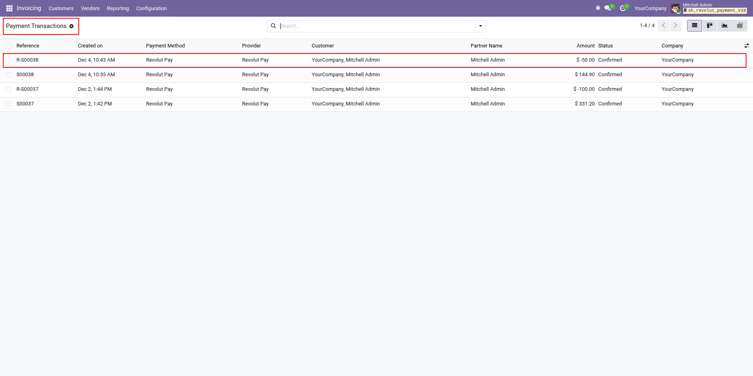Image resolution: width=753 pixels, height=376 pixels.
Task: Focus the Search input field
Action: [x=376, y=26]
